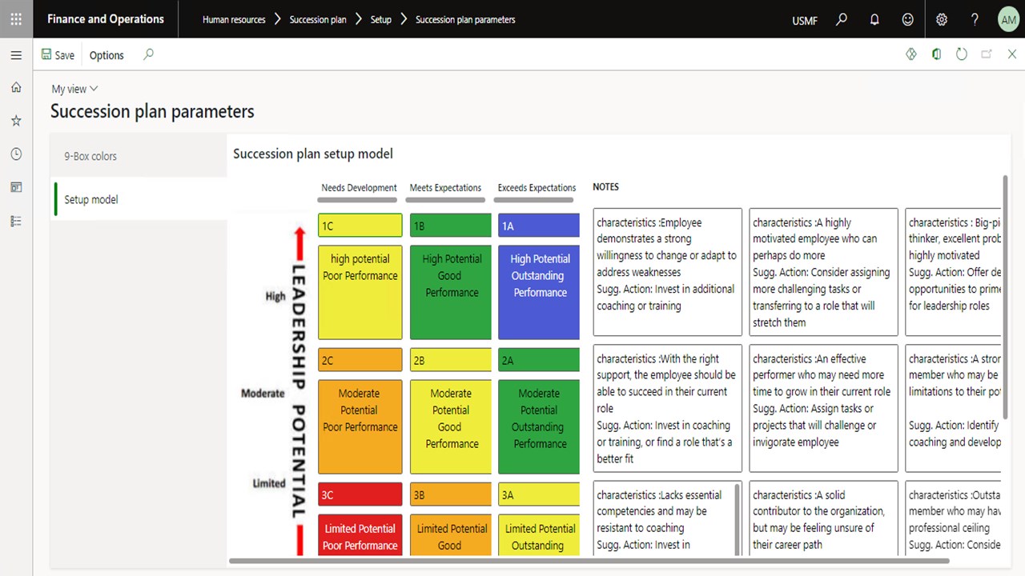The image size is (1025, 576).
Task: Open help question mark
Action: pyautogui.click(x=975, y=19)
